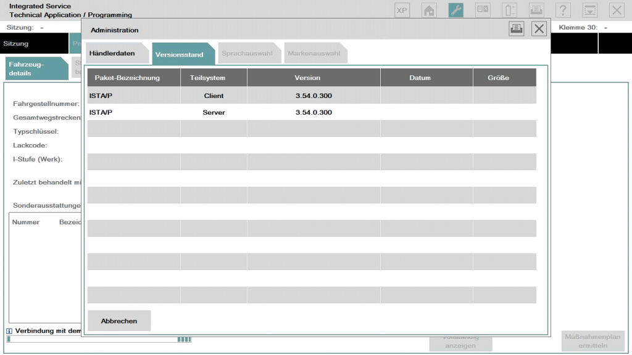632x355 pixels.
Task: Click the I-Stufe (Werk) label
Action: [38, 160]
